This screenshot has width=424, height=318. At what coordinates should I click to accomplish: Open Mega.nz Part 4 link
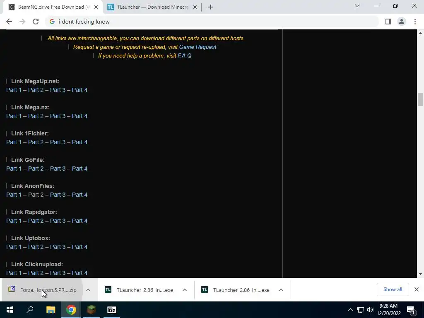tap(79, 116)
